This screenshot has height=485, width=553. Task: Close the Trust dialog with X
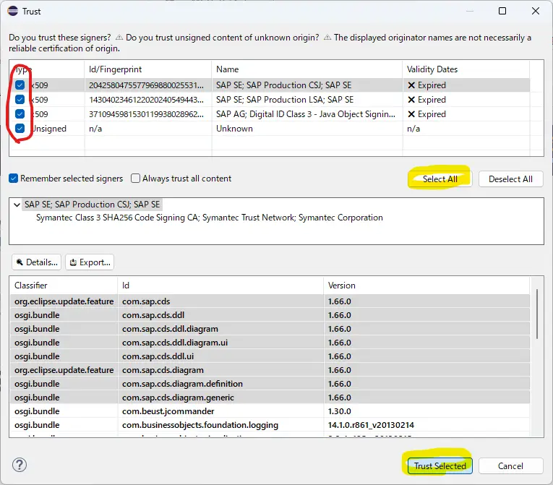pyautogui.click(x=536, y=11)
